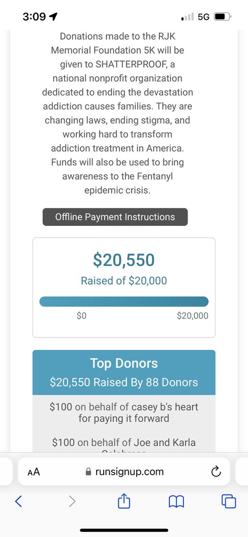Tap the home indicator bar
The image size is (248, 537).
click(x=124, y=530)
